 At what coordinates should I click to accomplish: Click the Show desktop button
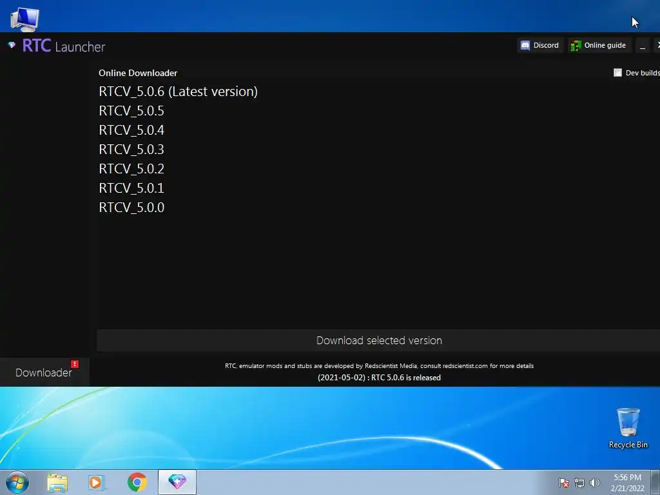pyautogui.click(x=655, y=483)
